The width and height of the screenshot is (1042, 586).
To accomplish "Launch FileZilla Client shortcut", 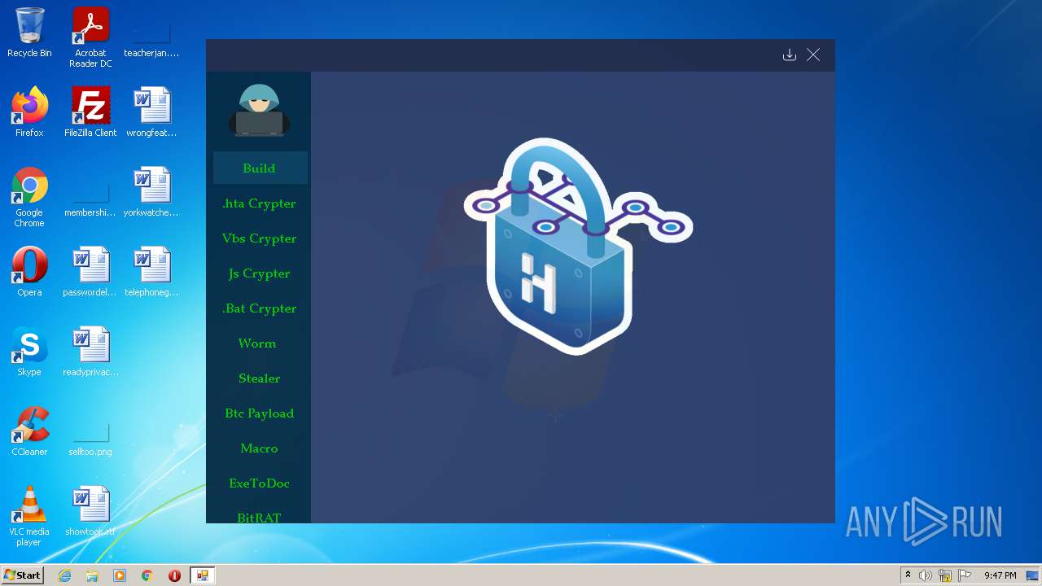I will pos(90,112).
